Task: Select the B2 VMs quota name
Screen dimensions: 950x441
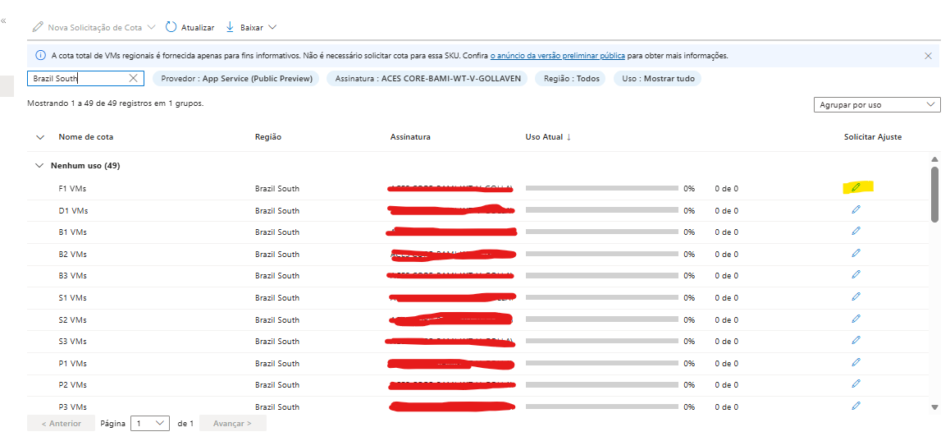Action: (x=73, y=254)
